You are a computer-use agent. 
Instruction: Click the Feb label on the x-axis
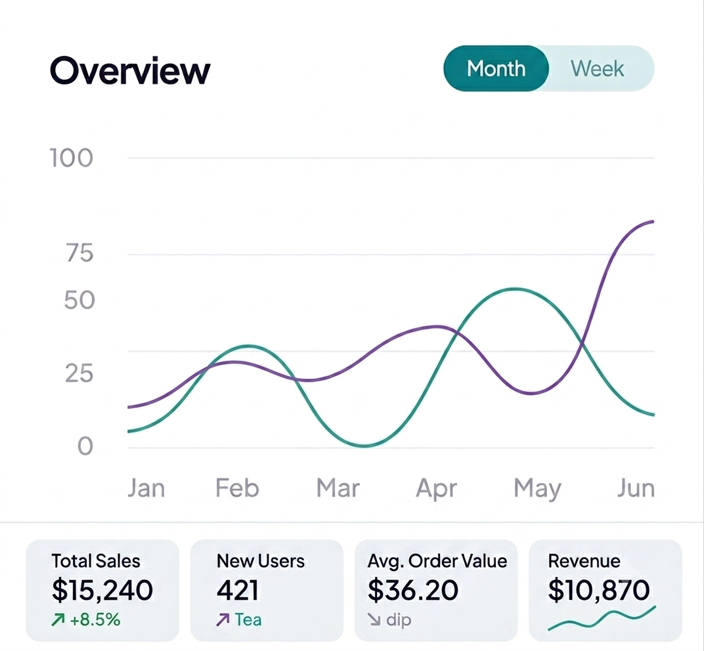coord(238,488)
